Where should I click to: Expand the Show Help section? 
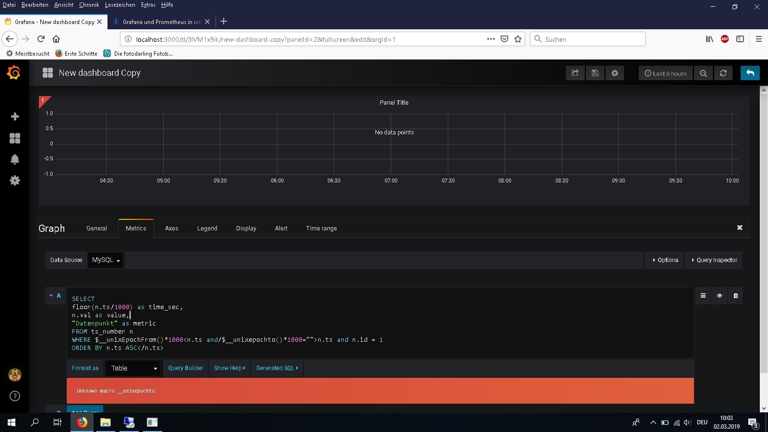click(x=229, y=368)
